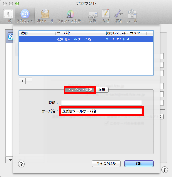This screenshot has height=177, width=172.
Task: Click the サーバ名 server name field
Action: tap(101, 111)
